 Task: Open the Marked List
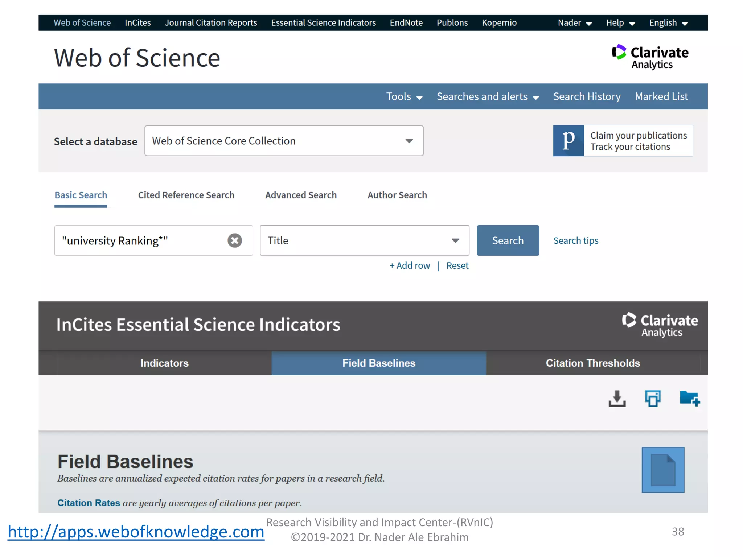[661, 96]
